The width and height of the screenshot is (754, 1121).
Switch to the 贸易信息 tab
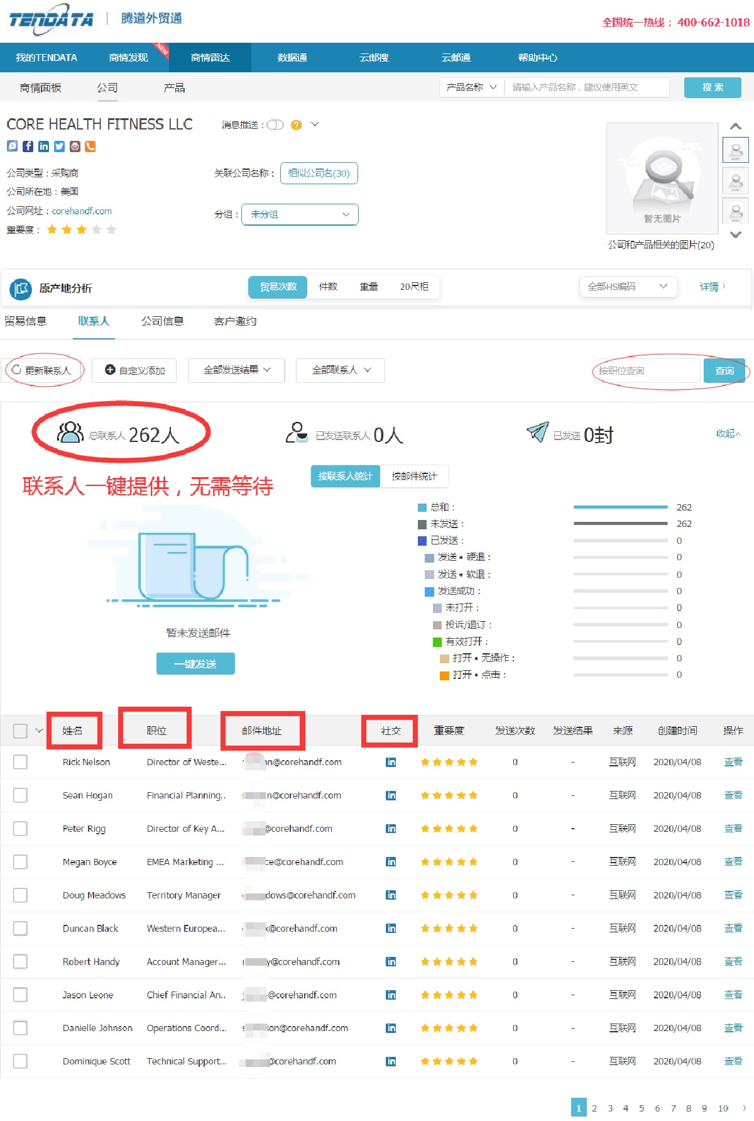[26, 321]
